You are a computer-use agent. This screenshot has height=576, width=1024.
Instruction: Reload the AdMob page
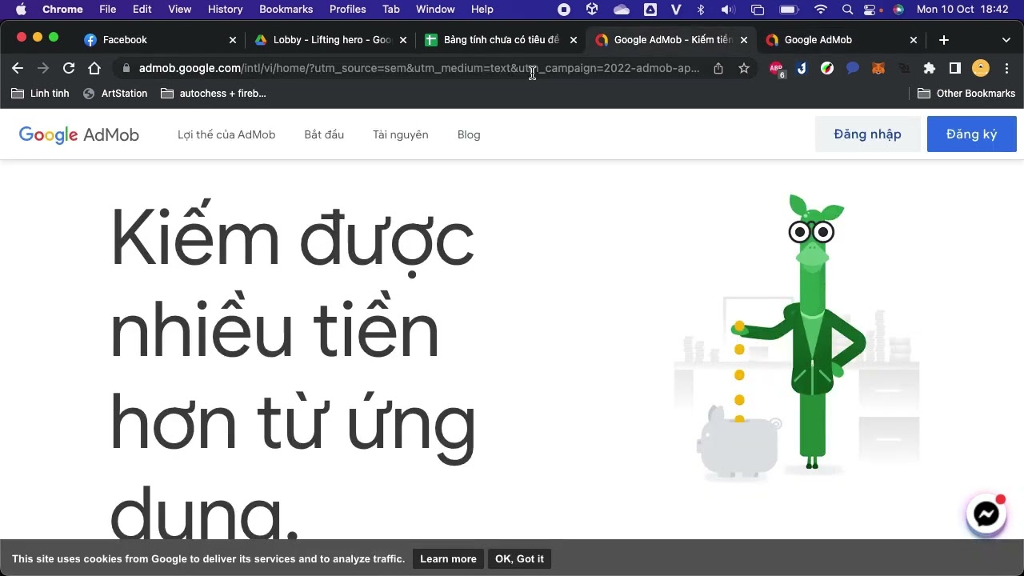click(69, 68)
